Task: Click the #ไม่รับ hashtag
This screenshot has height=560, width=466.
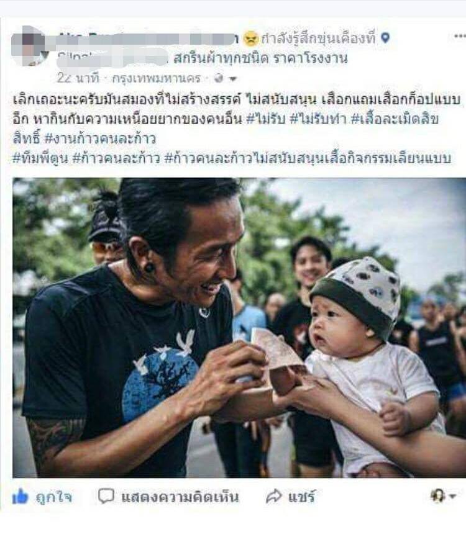Action: tap(266, 119)
